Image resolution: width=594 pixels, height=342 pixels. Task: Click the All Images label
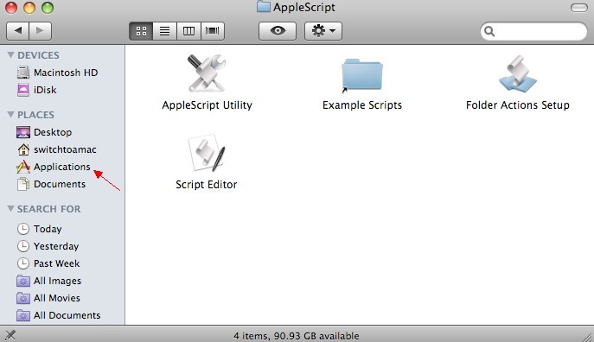[57, 281]
